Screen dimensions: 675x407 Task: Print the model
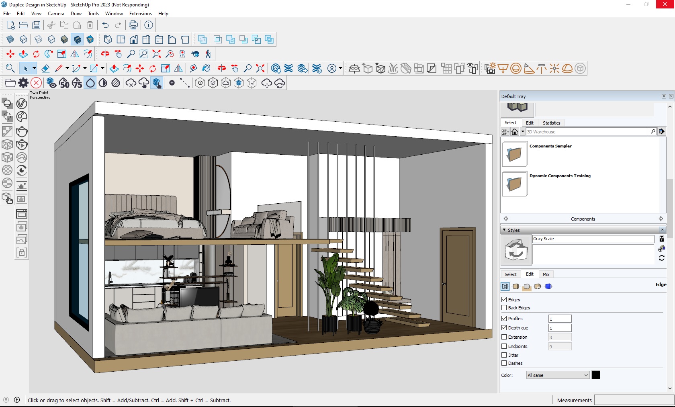(x=133, y=25)
